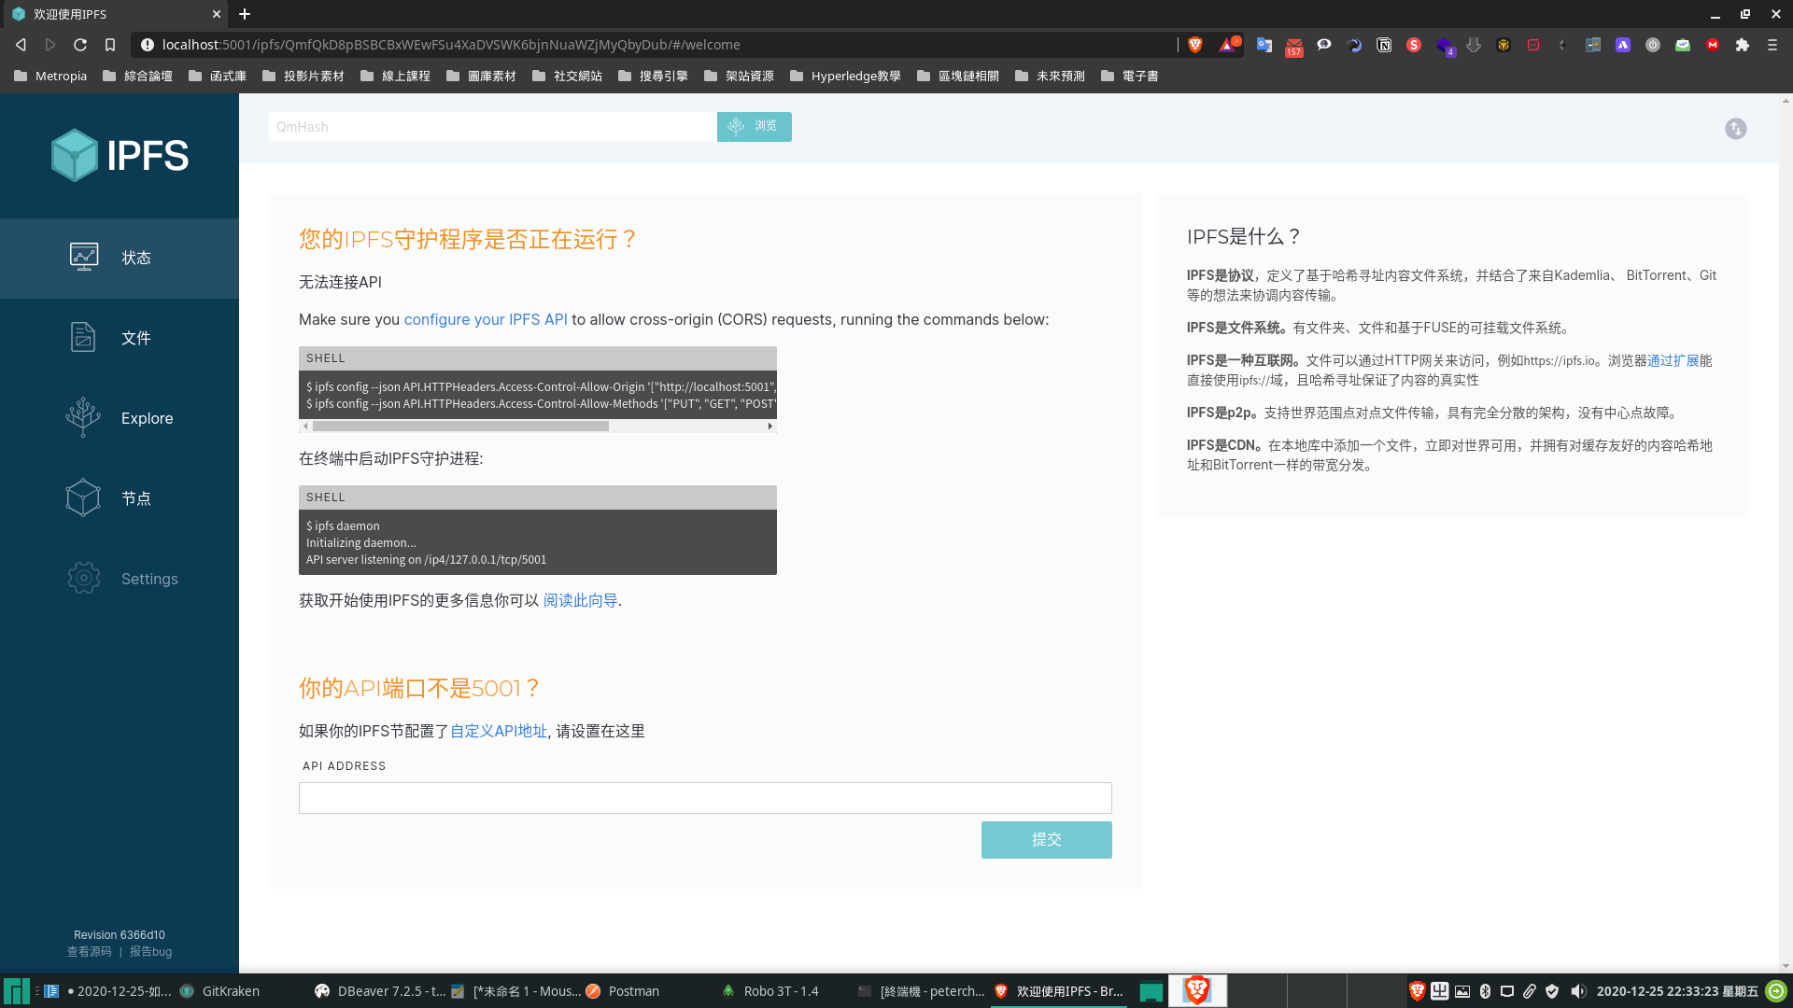Switch to DBeaver 7.2.5 in taskbar
The height and width of the screenshot is (1008, 1793).
[379, 991]
